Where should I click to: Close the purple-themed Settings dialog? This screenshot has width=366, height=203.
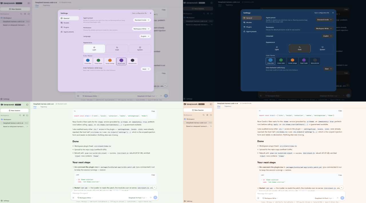pyautogui.click(x=151, y=13)
